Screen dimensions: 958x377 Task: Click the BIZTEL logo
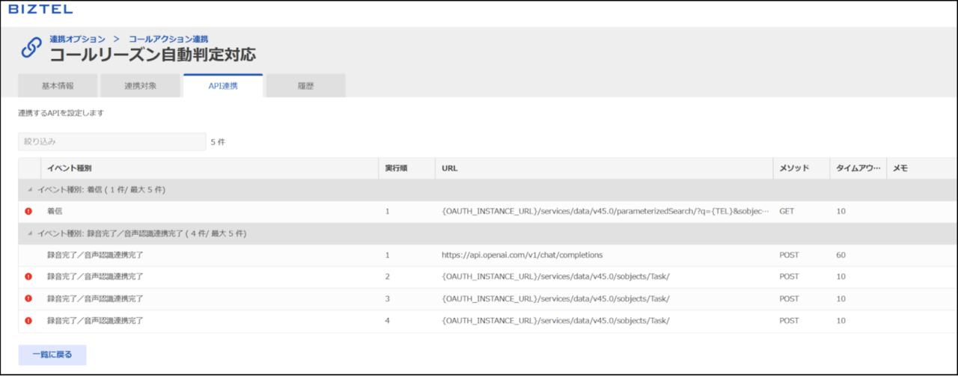[40, 10]
